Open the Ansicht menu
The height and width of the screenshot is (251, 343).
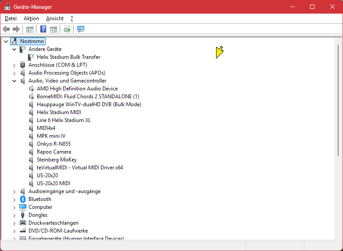[54, 18]
